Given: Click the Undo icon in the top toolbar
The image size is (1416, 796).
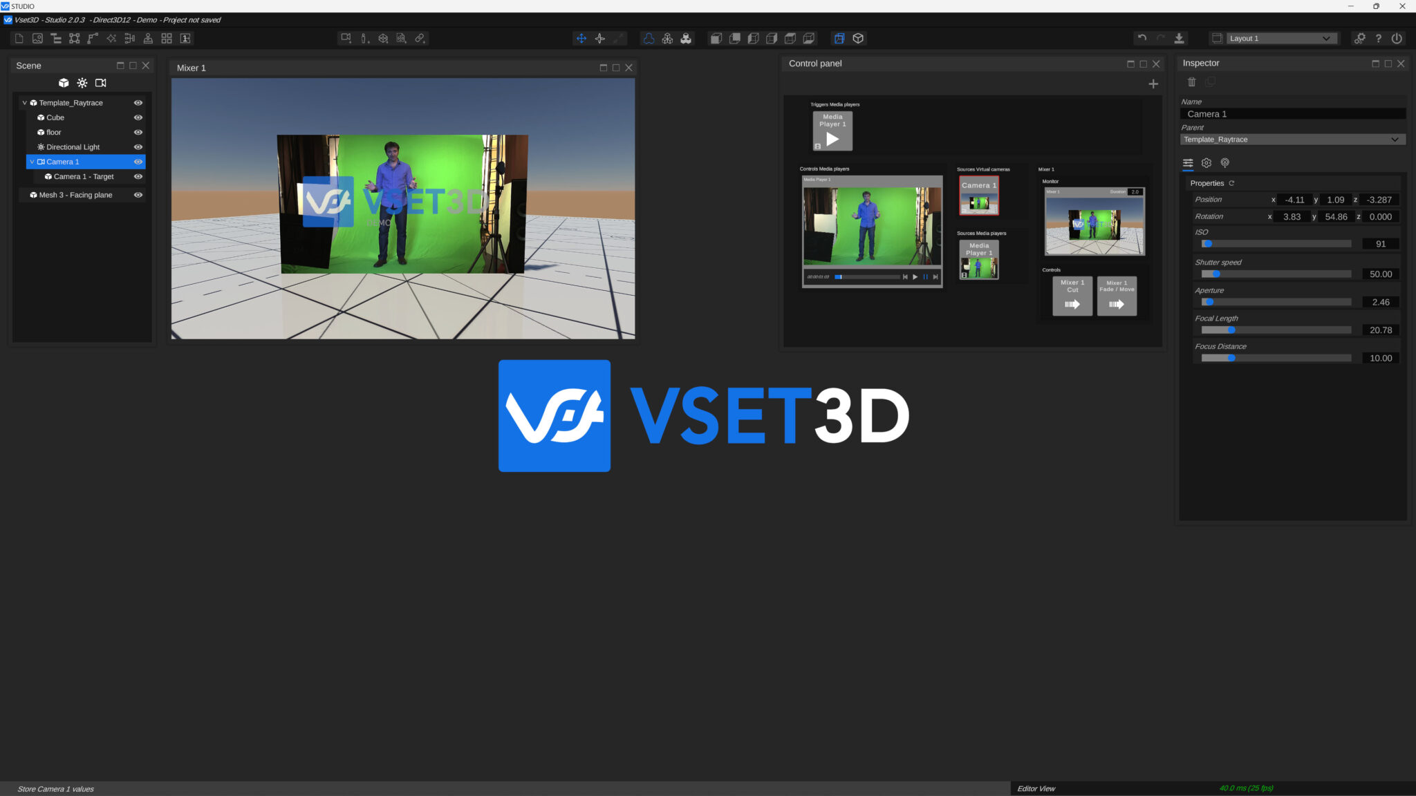Looking at the screenshot, I should (x=1141, y=38).
